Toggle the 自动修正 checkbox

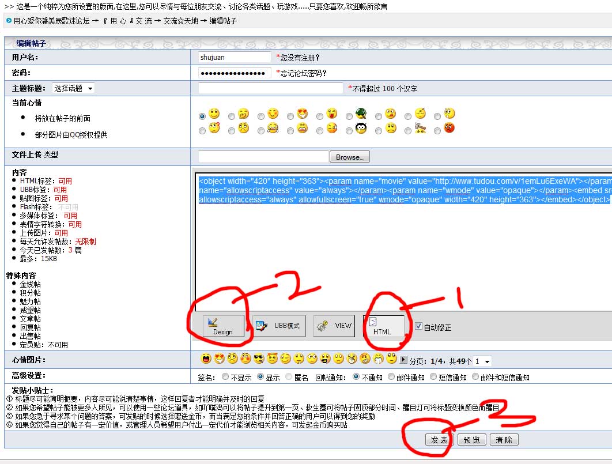419,327
